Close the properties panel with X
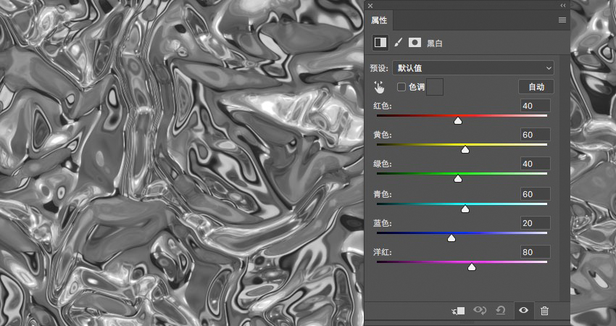 (370, 6)
